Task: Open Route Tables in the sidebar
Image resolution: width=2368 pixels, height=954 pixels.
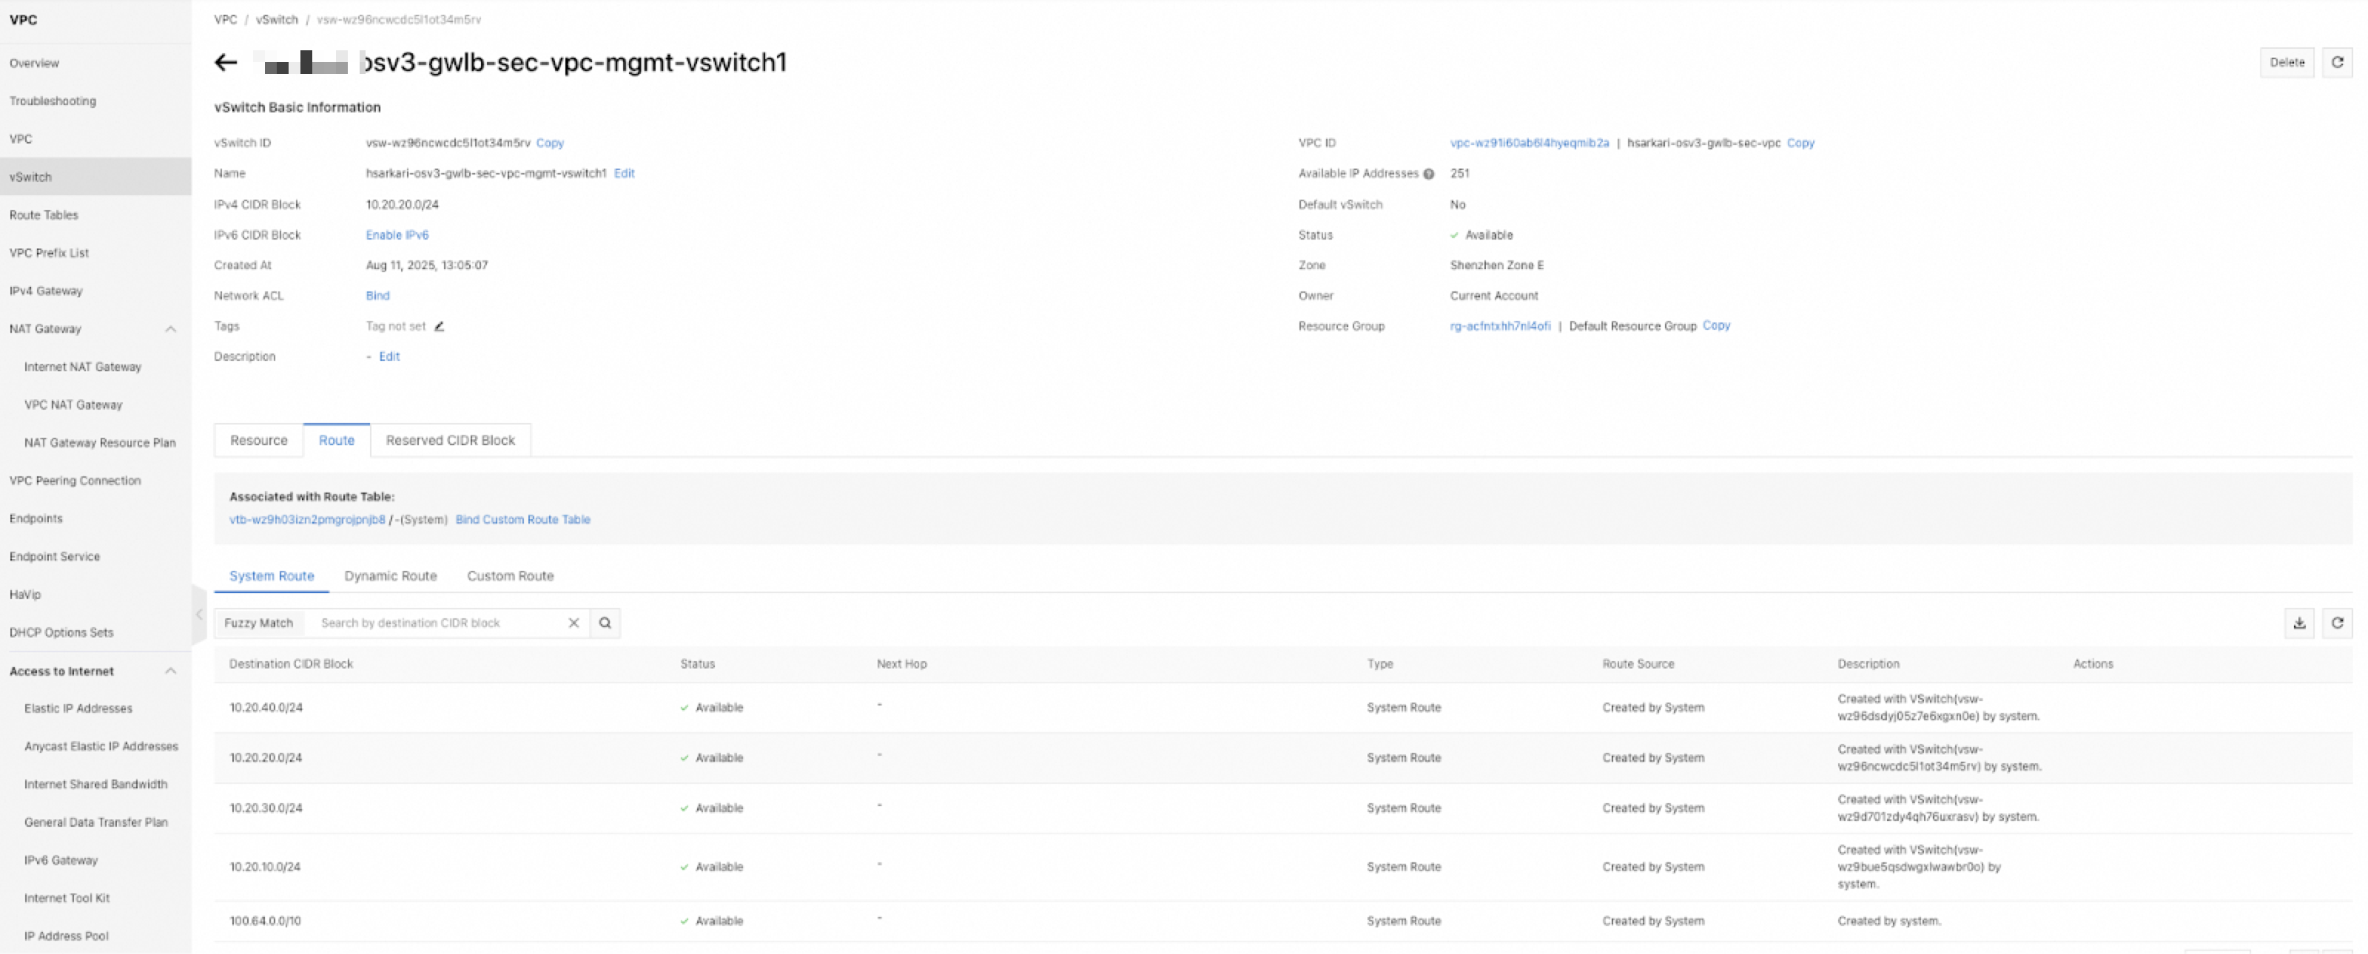Action: pyautogui.click(x=43, y=215)
